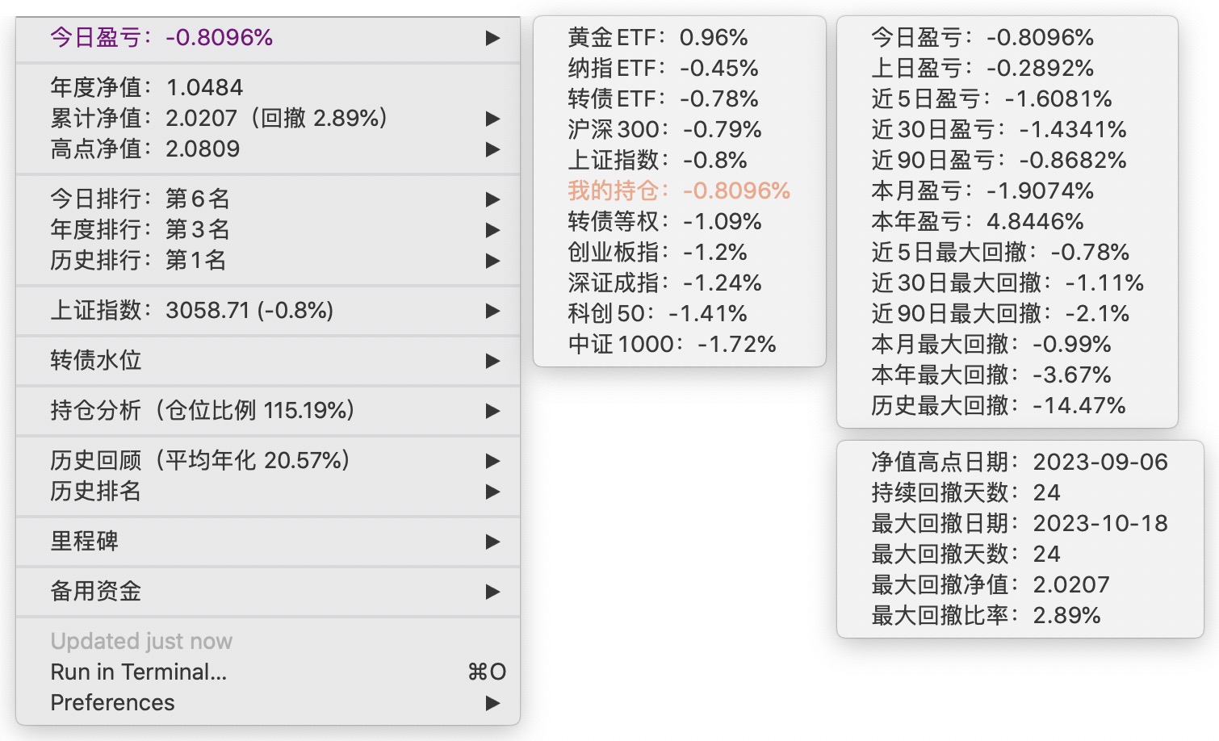Select 净值高点日期 2023-09-06 item
The height and width of the screenshot is (741, 1219).
[x=1019, y=462]
